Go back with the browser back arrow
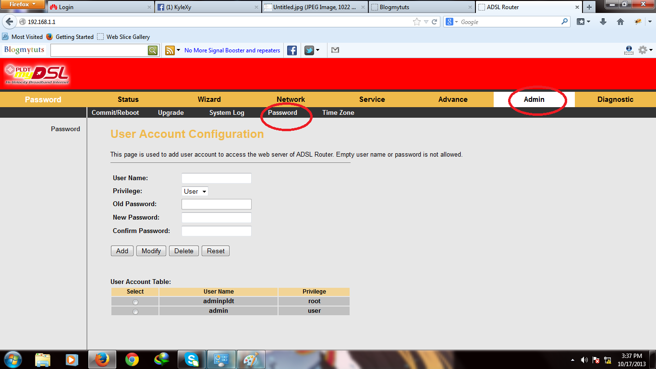Image resolution: width=656 pixels, height=369 pixels. 9,22
